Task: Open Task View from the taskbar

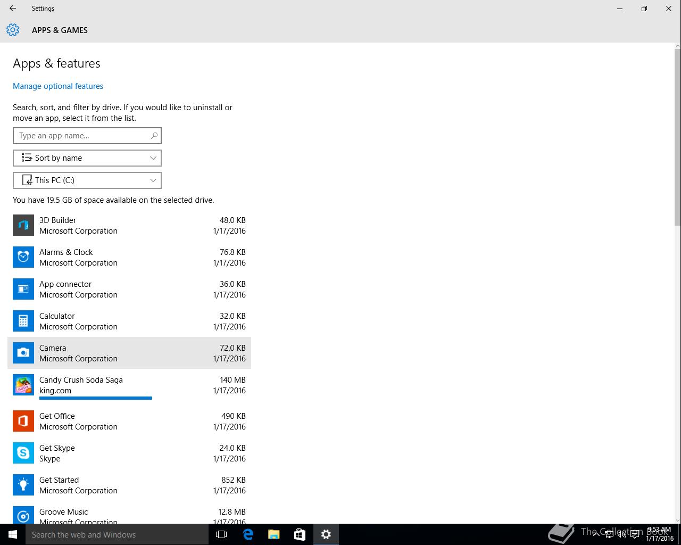Action: coord(221,534)
